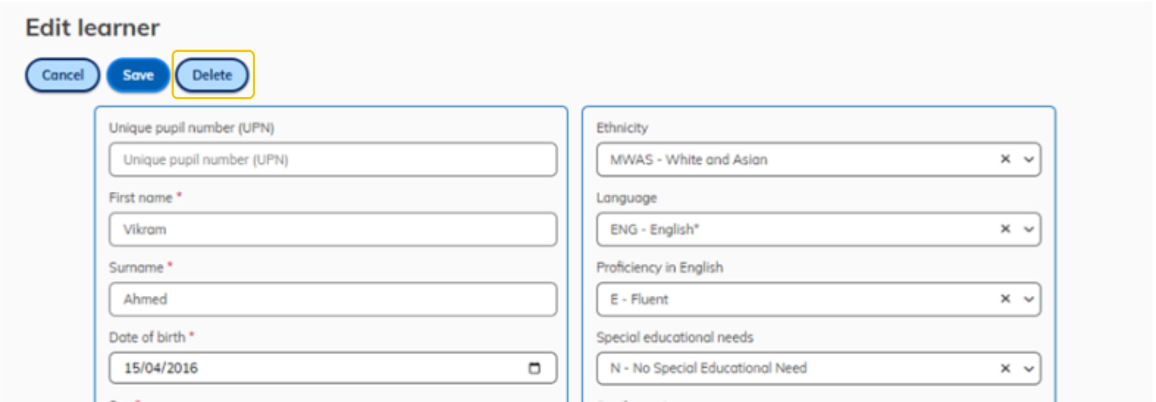Screen dimensions: 1156x402
Task: Clear the Ethnicity selection
Action: point(1005,159)
